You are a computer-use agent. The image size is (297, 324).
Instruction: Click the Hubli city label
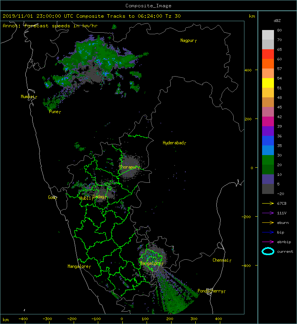pos(85,198)
